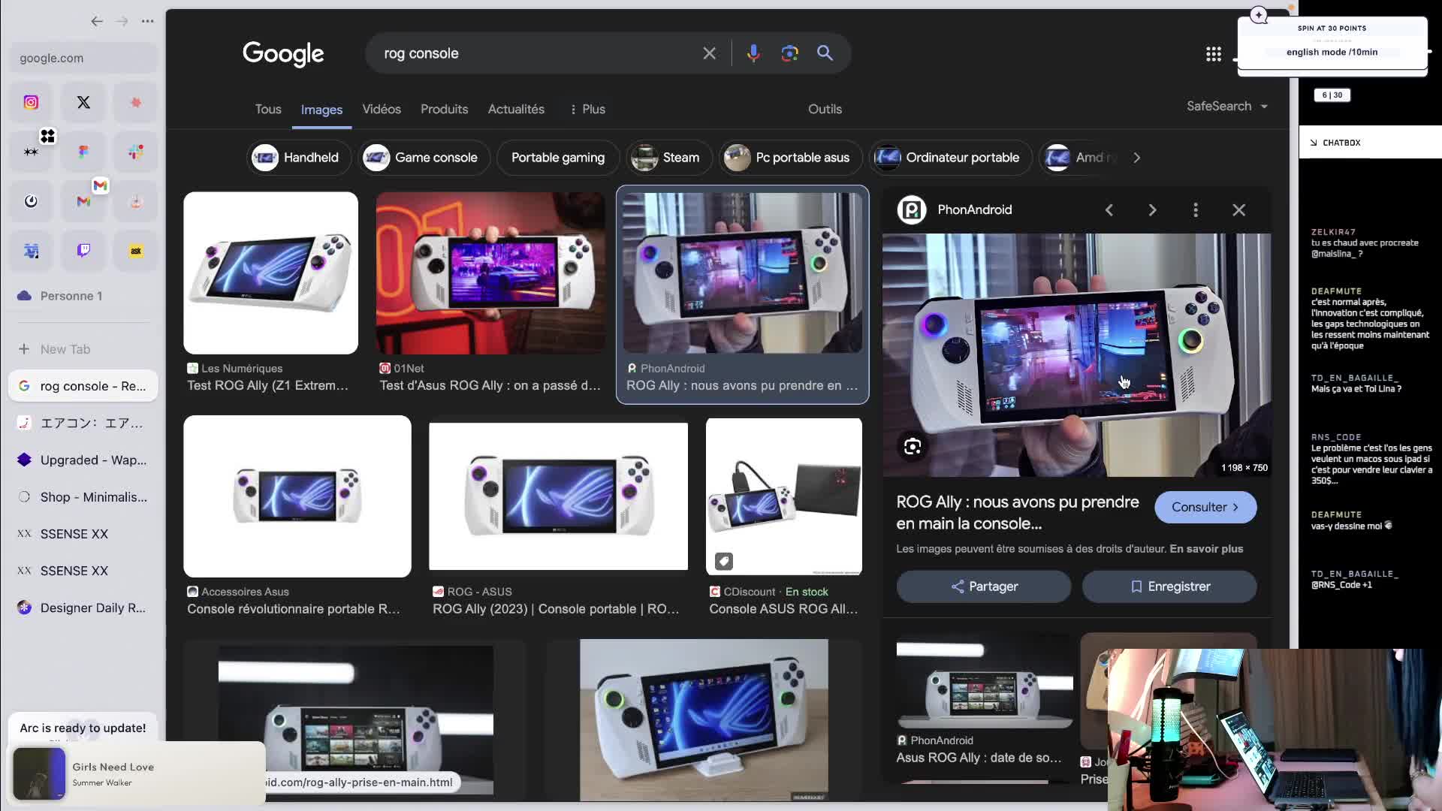Viewport: 1442px width, 811px height.
Task: Filter by Ordinateur portable chip
Action: click(950, 158)
